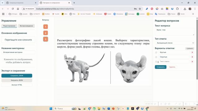Open the browser profile avatar
This screenshot has width=198, height=111.
[190, 9]
